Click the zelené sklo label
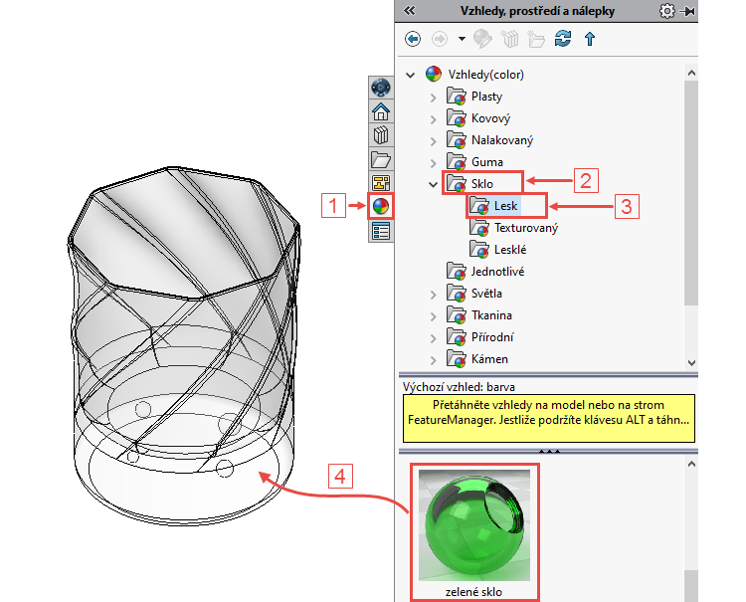746x602 pixels. pos(473,592)
